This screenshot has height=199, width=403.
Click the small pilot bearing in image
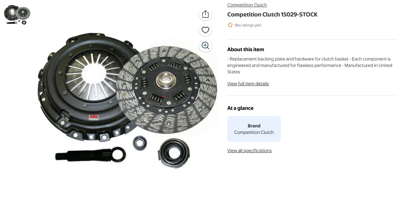pos(140,143)
